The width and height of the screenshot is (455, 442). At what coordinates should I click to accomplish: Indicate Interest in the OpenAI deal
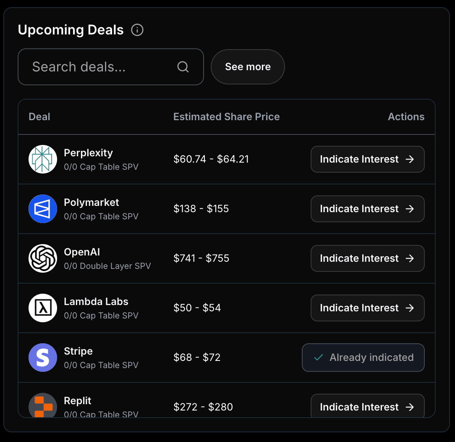[x=367, y=258]
